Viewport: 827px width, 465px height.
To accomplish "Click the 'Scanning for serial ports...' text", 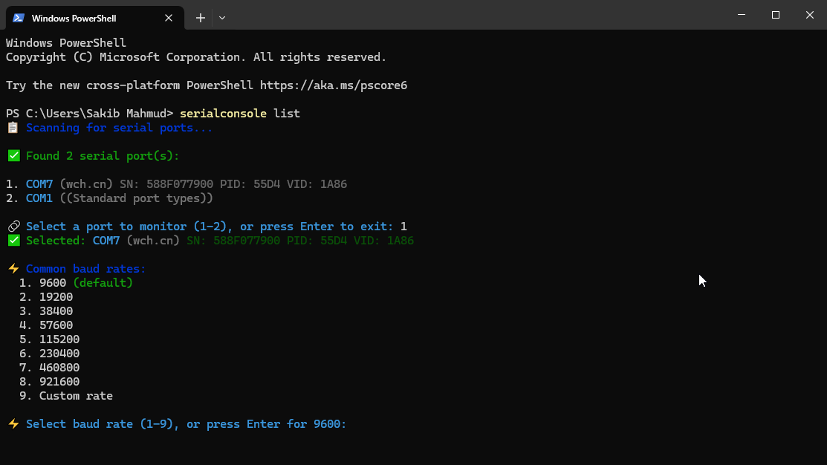I will pos(119,128).
